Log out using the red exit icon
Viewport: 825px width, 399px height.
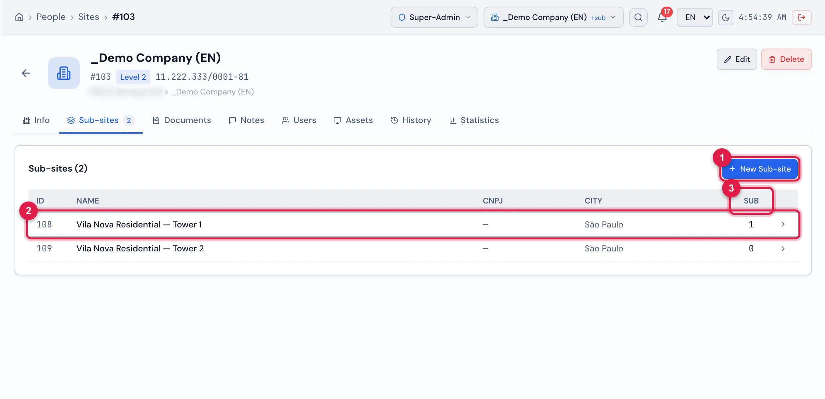point(801,17)
